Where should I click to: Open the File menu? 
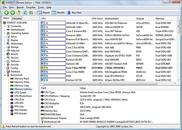[5, 7]
